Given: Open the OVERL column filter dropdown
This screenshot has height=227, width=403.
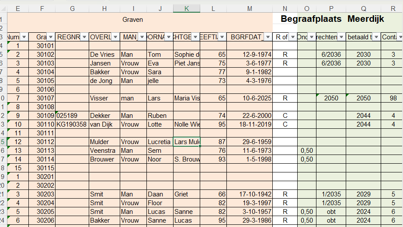Looking at the screenshot, I should click(115, 37).
